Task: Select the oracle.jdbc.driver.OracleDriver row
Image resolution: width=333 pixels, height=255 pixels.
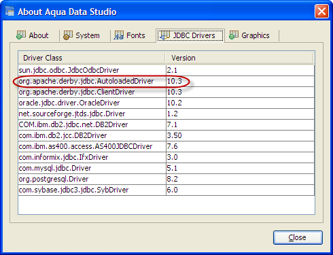Action: pos(166,103)
